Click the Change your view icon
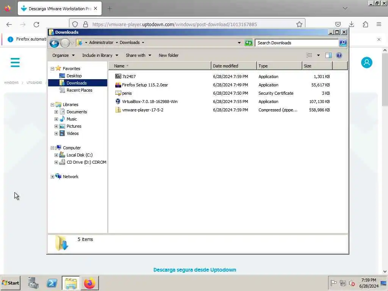This screenshot has width=388, height=291. point(309,55)
